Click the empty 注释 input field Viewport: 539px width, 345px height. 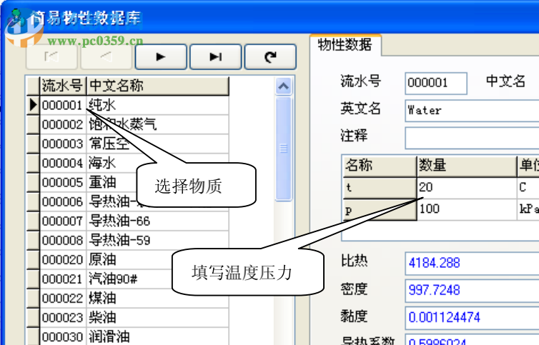472,138
